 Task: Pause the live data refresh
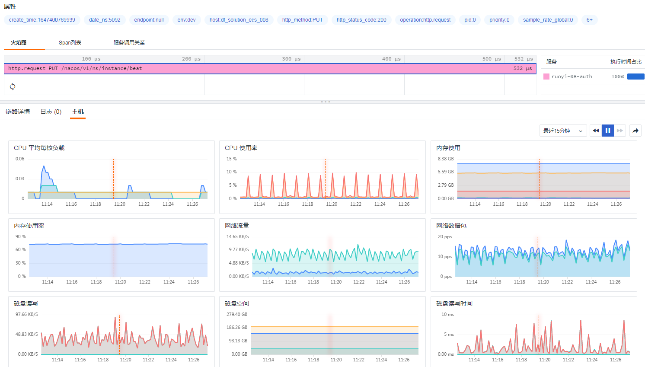coord(607,130)
